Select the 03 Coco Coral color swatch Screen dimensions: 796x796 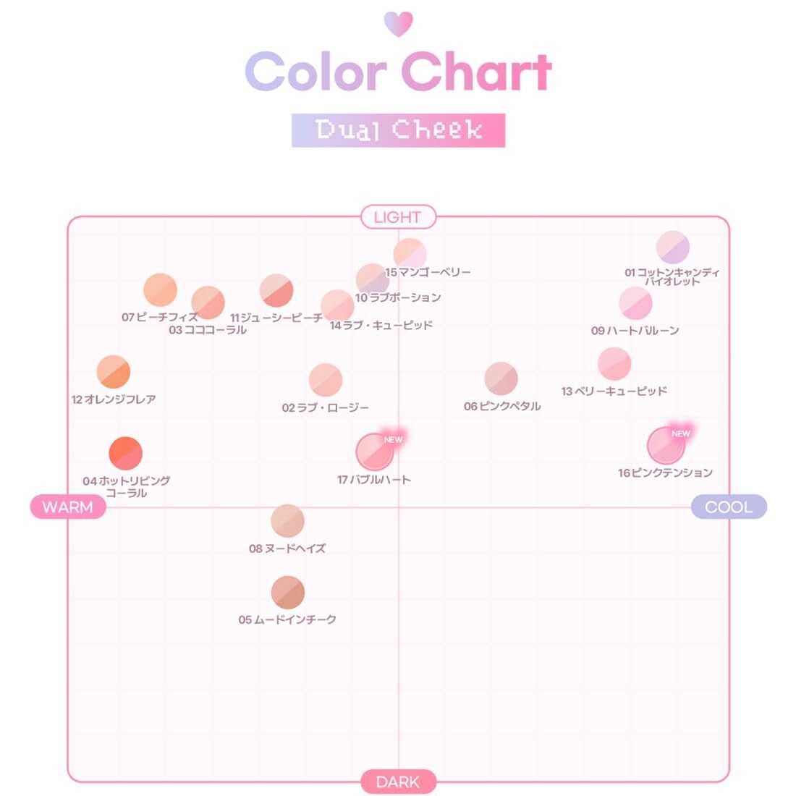pos(208,302)
